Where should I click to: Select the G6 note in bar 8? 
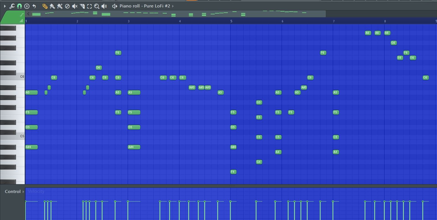click(x=394, y=43)
